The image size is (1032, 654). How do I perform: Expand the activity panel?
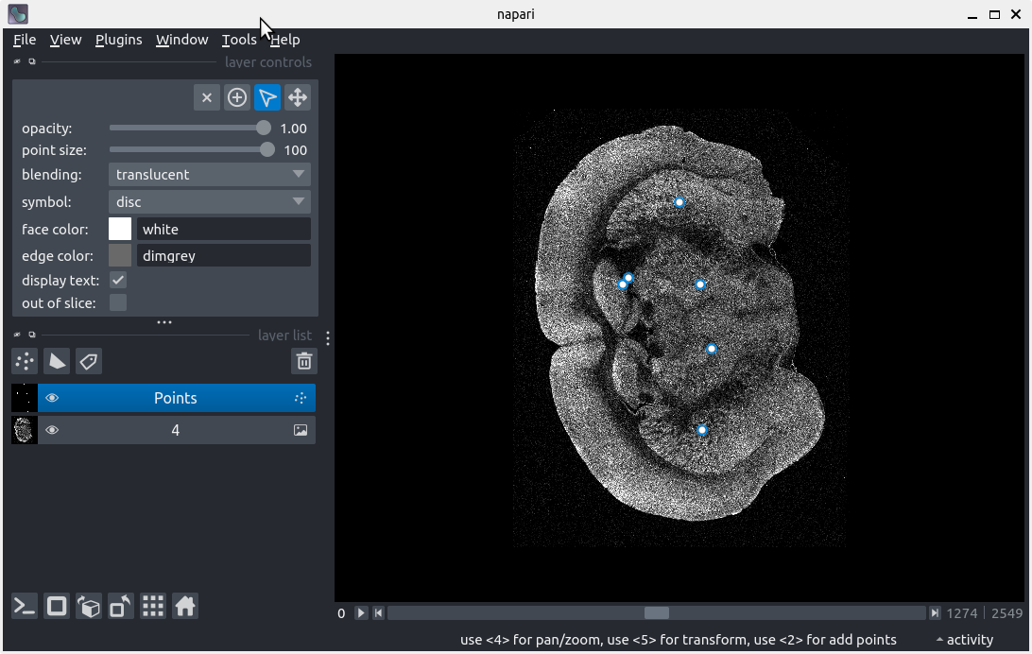coord(964,640)
